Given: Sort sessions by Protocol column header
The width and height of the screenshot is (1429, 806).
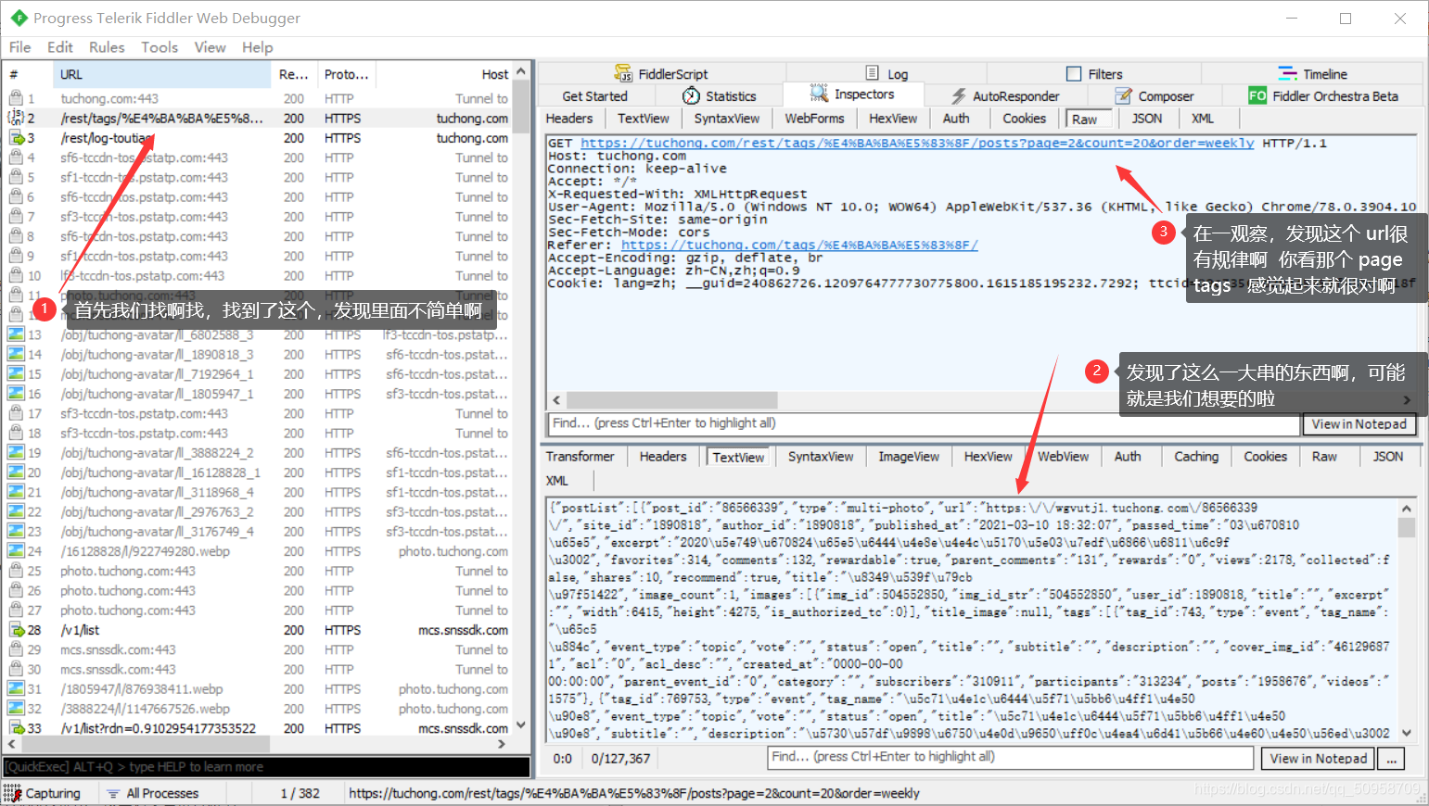Looking at the screenshot, I should (x=346, y=74).
